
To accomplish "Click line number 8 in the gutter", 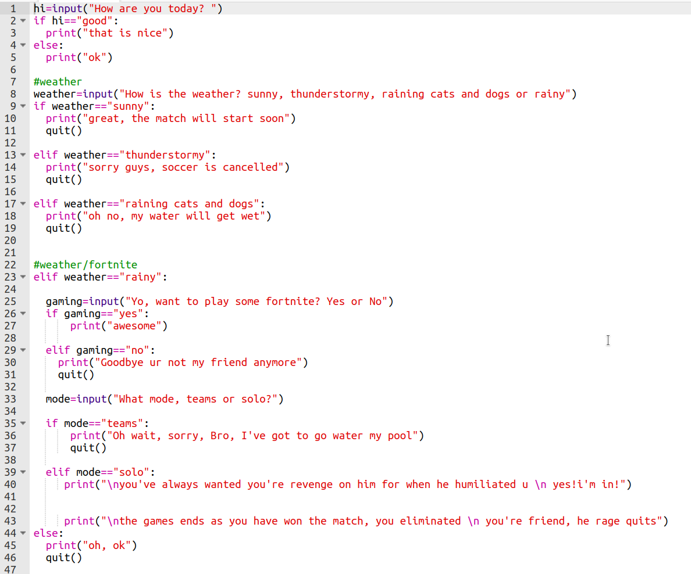I will coord(13,94).
